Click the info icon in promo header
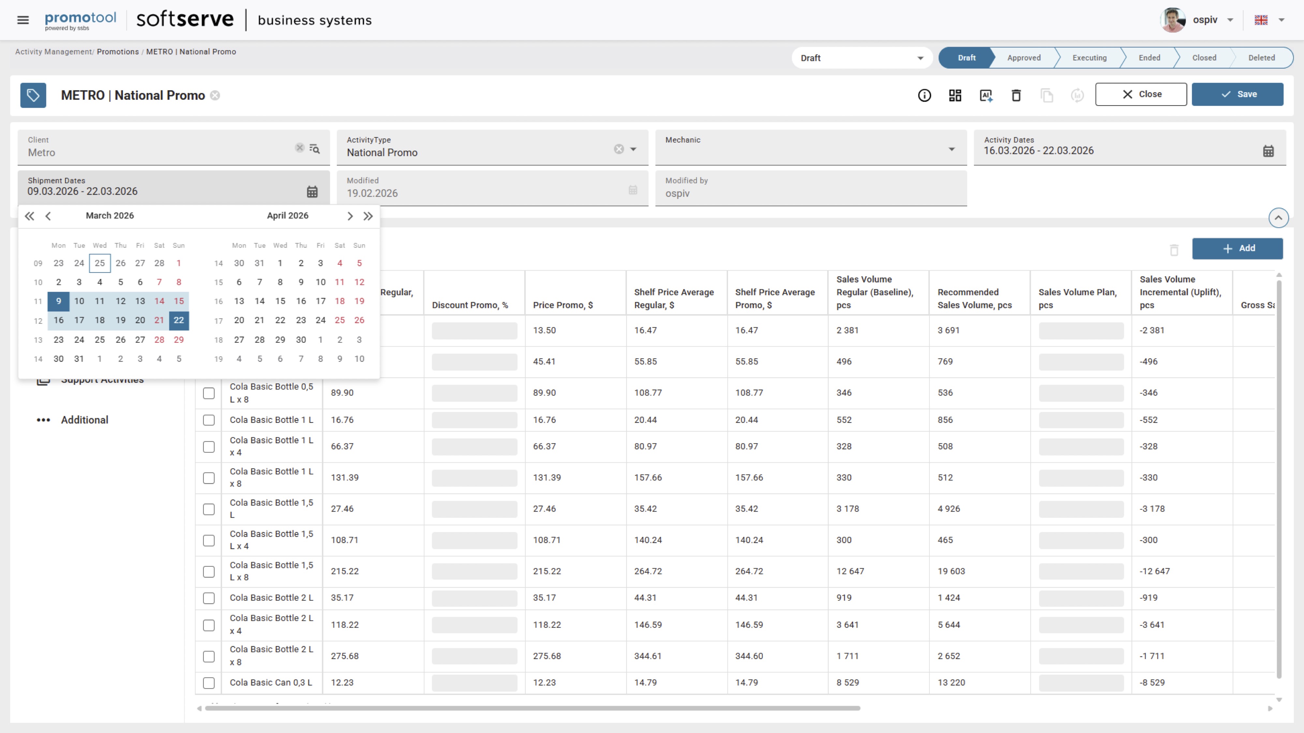The height and width of the screenshot is (733, 1304). (924, 95)
